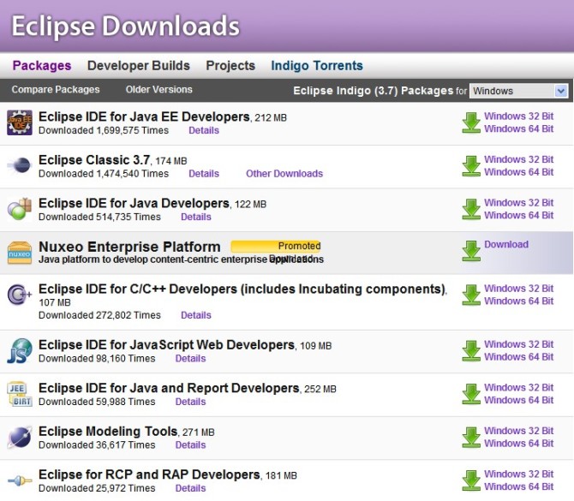Open the Developer Builds tab
The height and width of the screenshot is (501, 574).
click(139, 65)
